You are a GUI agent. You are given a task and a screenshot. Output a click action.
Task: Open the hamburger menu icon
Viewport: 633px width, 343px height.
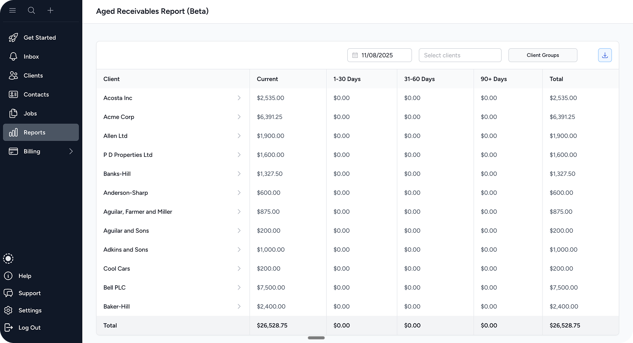click(x=12, y=10)
